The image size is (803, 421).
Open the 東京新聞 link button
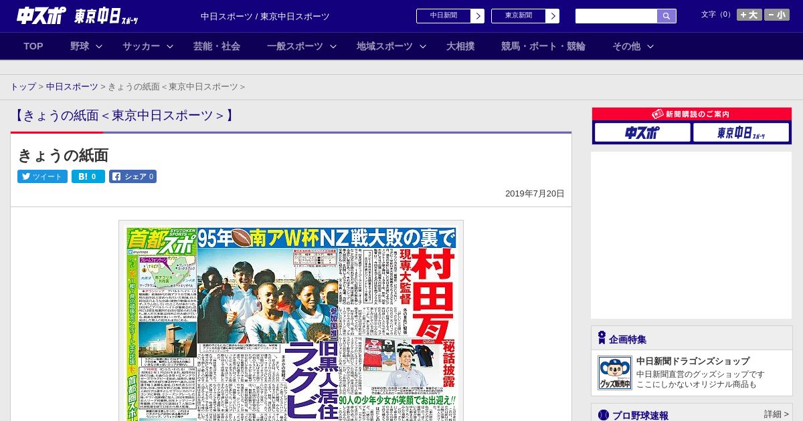(x=518, y=16)
